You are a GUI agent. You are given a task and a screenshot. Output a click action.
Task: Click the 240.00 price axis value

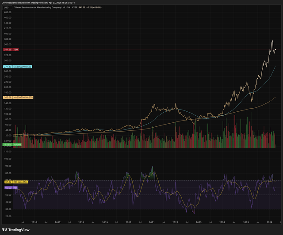point(8,76)
